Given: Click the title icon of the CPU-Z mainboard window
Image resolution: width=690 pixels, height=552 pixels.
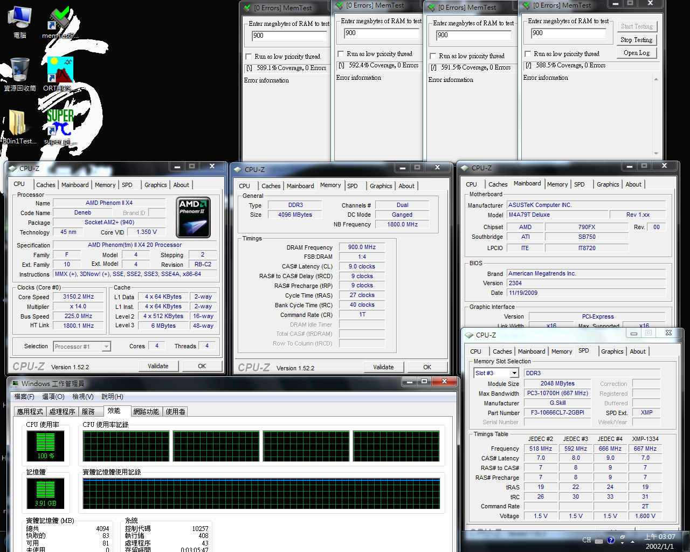Looking at the screenshot, I should click(x=465, y=168).
